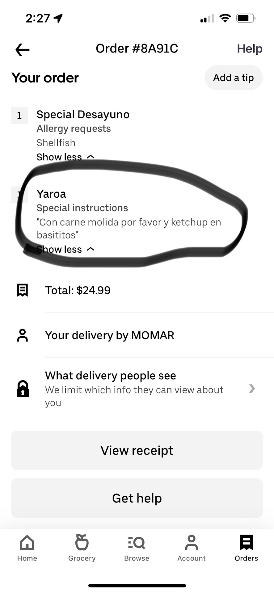Image resolution: width=274 pixels, height=593 pixels.
Task: Tap the Yaroa item name
Action: click(x=51, y=194)
